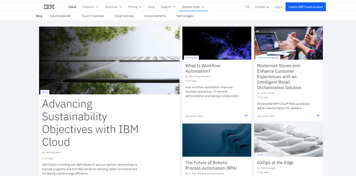Click author text Satinder Sethi
The height and width of the screenshot is (176, 356).
51,152
